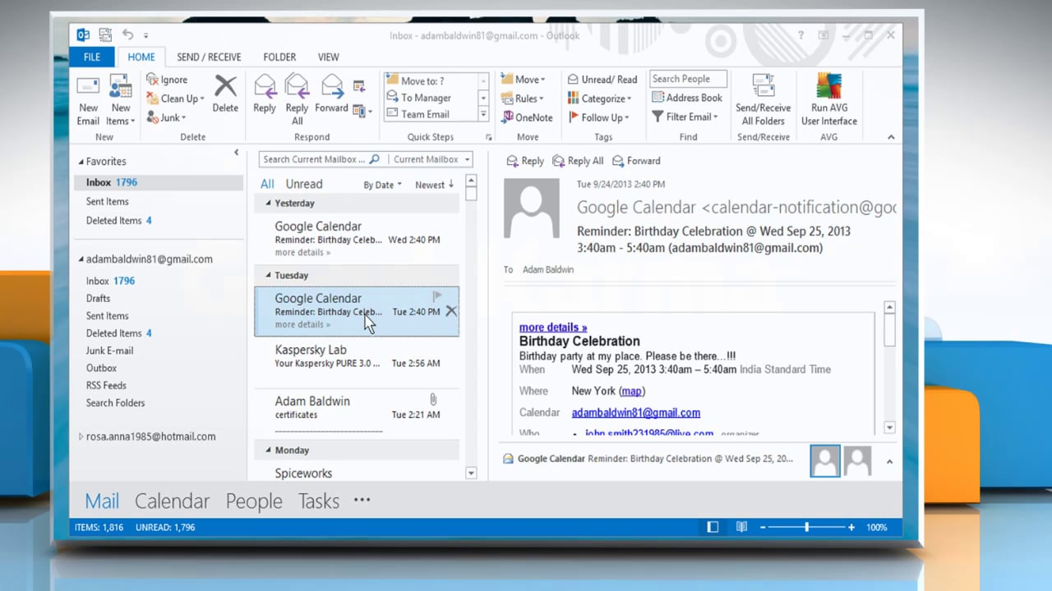Screen dimensions: 1052x591
Task: Click the Reply All ribbon icon
Action: coord(297,86)
